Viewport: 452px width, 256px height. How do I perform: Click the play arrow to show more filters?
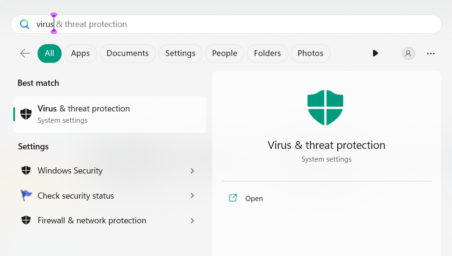pos(376,53)
